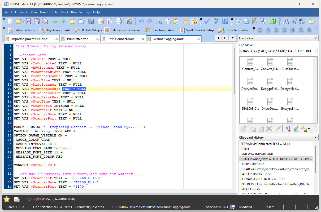The image size is (321, 212).
Task: Open Replace with ab-ac icon
Action: [302, 21]
